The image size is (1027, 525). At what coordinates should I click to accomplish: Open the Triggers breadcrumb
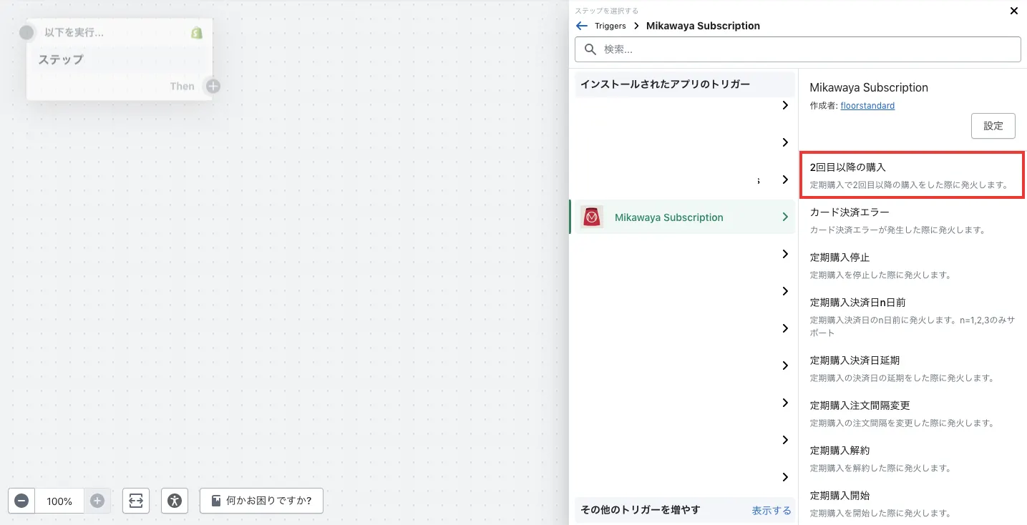click(610, 26)
